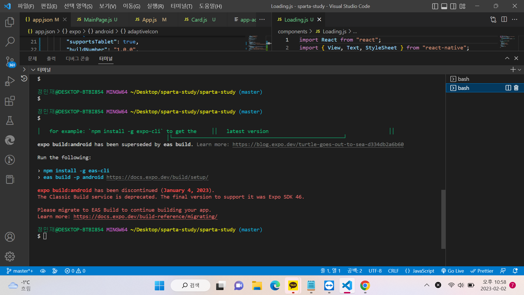The width and height of the screenshot is (524, 295).
Task: Open the feedback icon in status bar
Action: (x=503, y=271)
